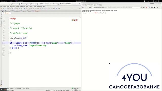
Task: Open the Favorites tool window sidebar tab
Action: (1, 83)
